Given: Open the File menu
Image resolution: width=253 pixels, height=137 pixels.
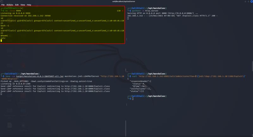Looking at the screenshot, I should click(x=3, y=5).
